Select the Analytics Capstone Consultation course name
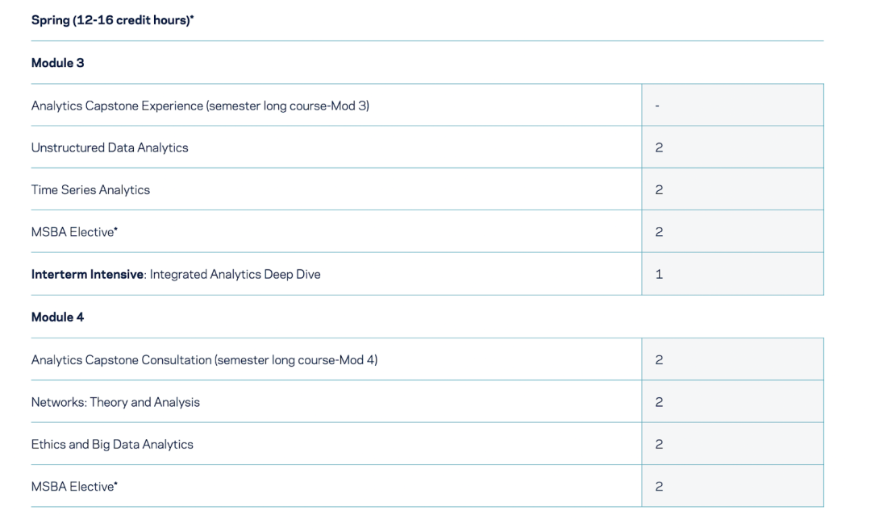The height and width of the screenshot is (531, 871). pos(204,360)
